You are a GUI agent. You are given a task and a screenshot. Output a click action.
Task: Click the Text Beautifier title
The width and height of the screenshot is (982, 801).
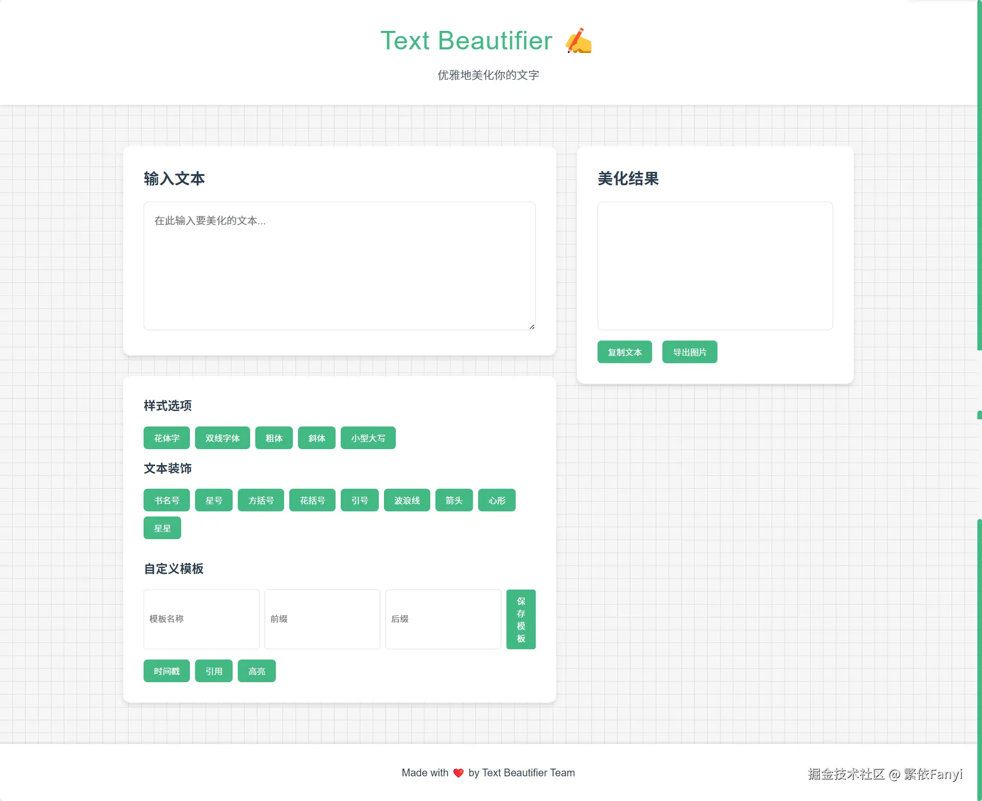tap(466, 41)
